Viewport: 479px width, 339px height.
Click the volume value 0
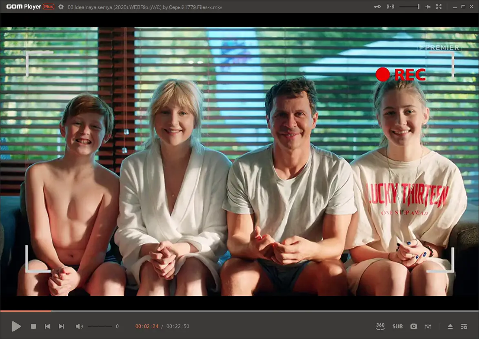(118, 326)
